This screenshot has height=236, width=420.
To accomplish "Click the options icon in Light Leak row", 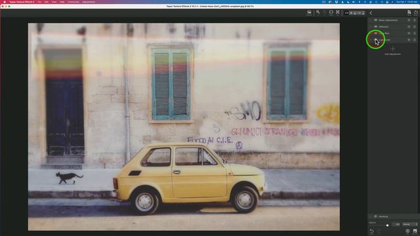I will (x=409, y=40).
